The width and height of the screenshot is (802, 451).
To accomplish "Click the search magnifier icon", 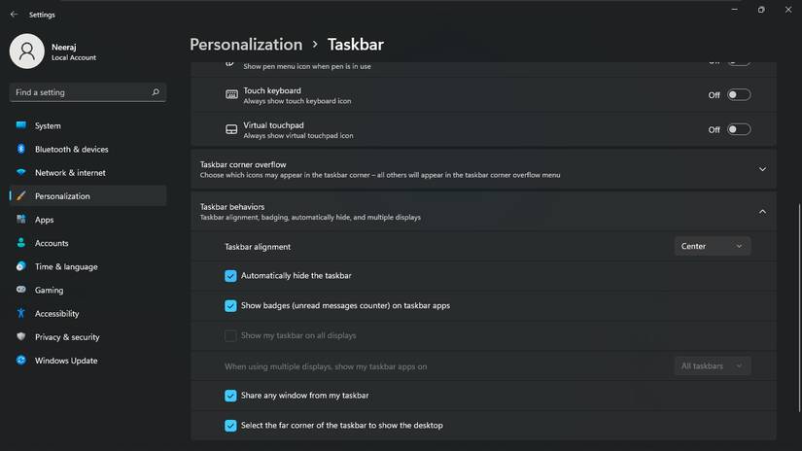I will (156, 92).
